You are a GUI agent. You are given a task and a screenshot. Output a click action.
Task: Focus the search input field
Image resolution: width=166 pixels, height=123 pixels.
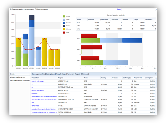(138, 10)
